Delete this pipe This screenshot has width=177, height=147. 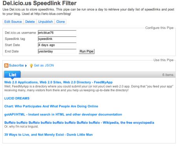30,22
